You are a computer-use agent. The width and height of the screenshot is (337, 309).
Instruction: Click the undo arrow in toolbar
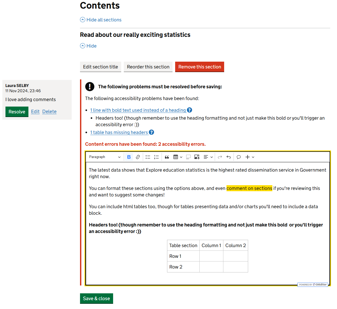[229, 157]
